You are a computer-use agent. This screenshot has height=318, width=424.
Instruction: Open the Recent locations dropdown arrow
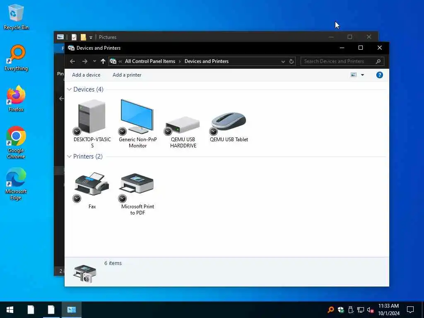point(94,61)
